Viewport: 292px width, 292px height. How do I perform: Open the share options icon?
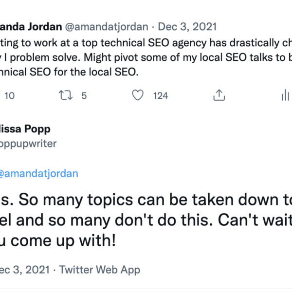219,95
